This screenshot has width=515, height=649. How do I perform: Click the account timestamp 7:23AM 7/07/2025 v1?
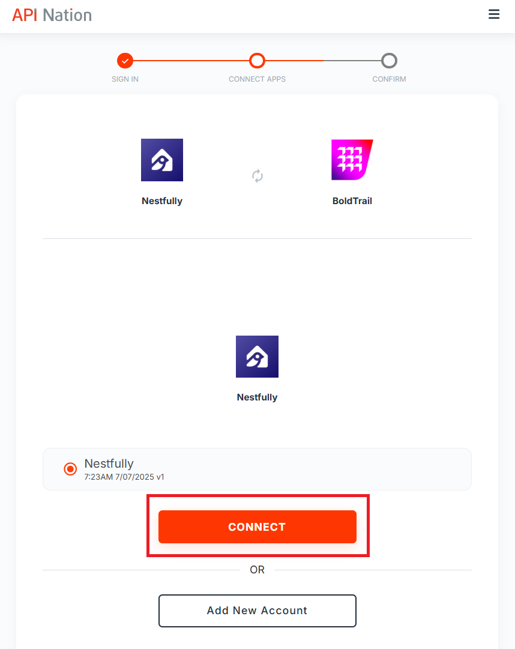(124, 477)
